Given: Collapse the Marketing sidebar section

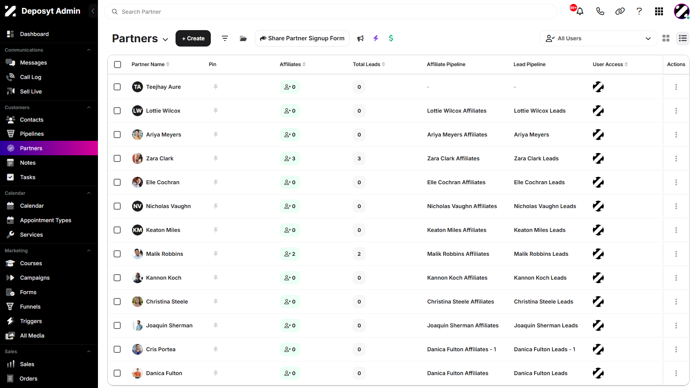Looking at the screenshot, I should click(x=89, y=251).
